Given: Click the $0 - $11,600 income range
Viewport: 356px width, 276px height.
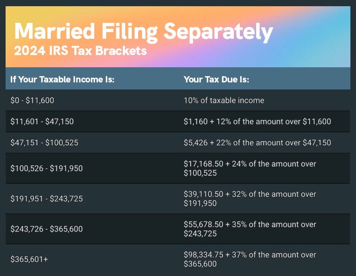Looking at the screenshot, I should tap(32, 100).
